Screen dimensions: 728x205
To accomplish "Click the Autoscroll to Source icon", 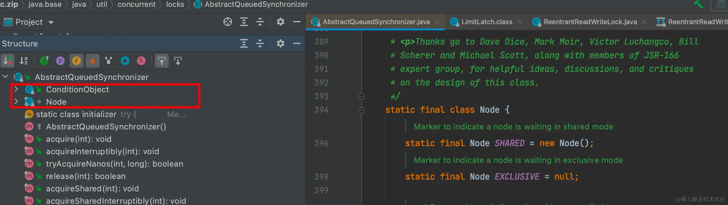I will pyautogui.click(x=162, y=61).
